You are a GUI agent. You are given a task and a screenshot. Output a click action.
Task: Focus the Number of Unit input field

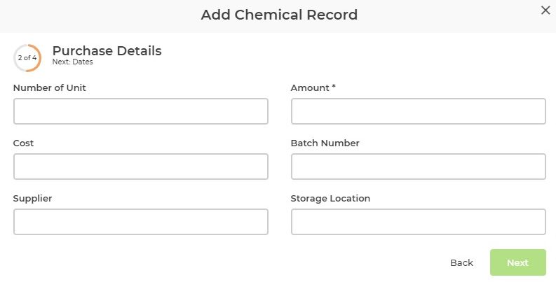point(140,111)
